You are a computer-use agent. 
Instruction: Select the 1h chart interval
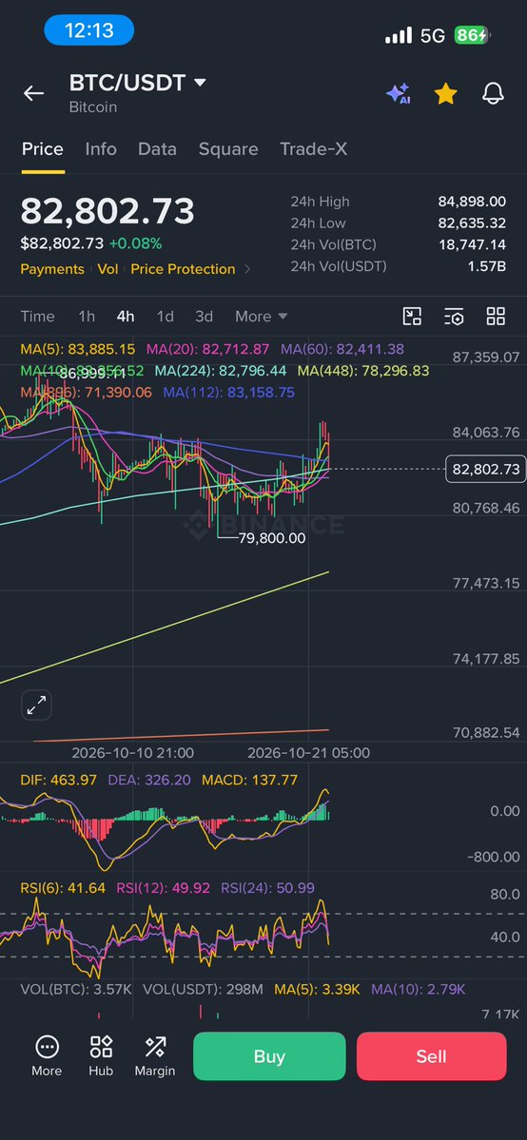(87, 317)
